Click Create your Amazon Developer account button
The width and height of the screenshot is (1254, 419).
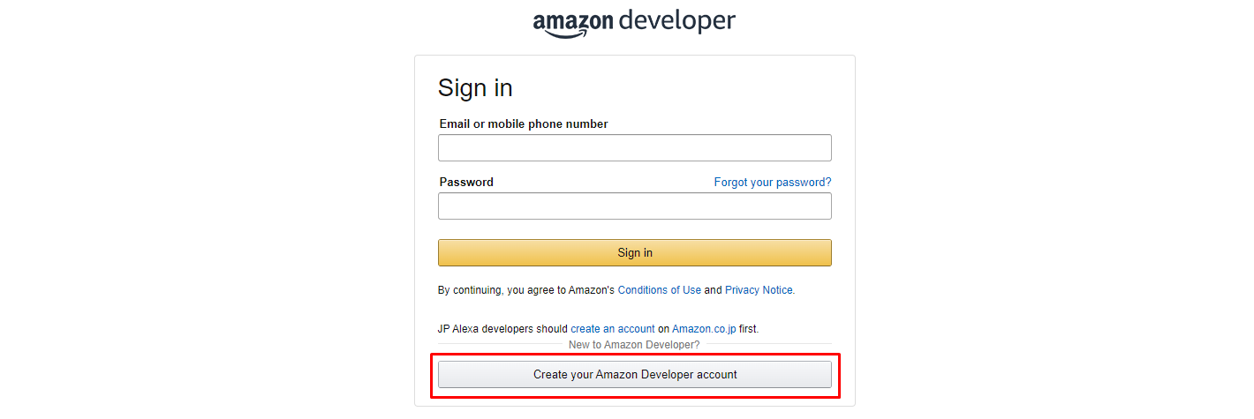tap(634, 375)
